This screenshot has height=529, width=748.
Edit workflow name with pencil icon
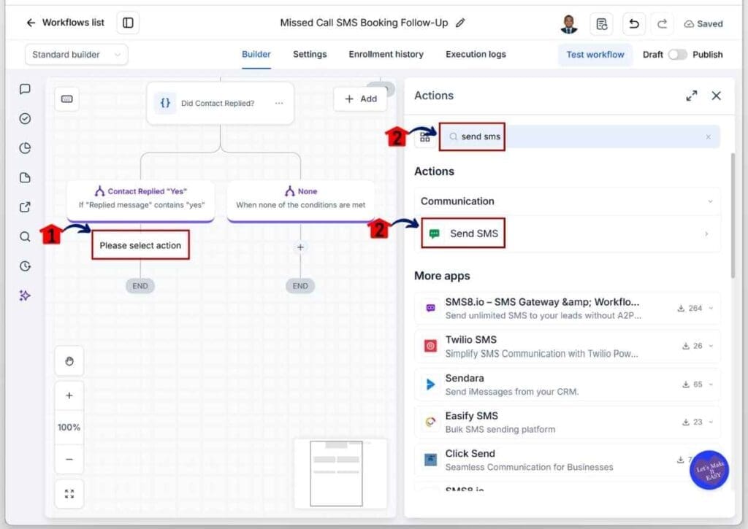click(x=460, y=23)
